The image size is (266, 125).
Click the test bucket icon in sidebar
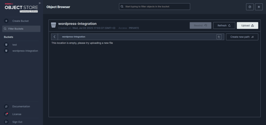point(6,45)
